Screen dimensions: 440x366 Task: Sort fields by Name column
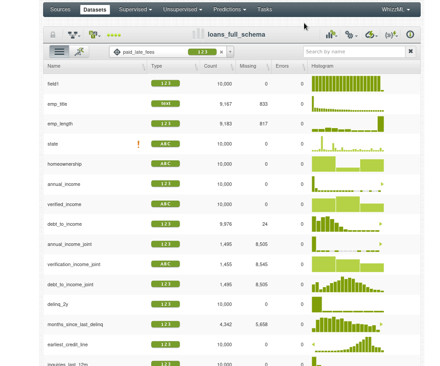pos(95,66)
